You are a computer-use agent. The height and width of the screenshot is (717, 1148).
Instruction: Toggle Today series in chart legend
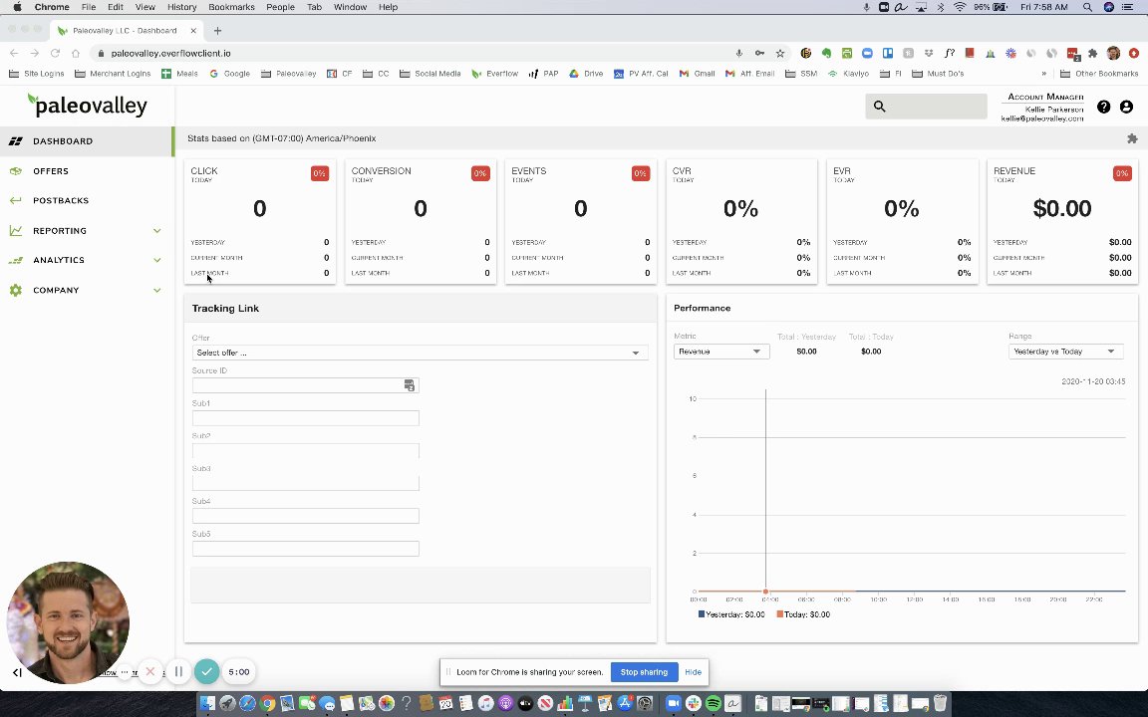pos(803,614)
